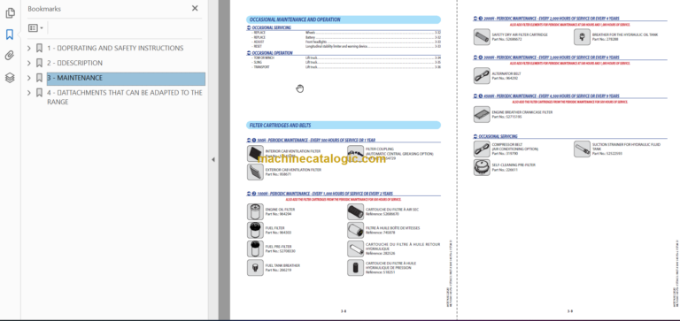Expand the Attachments That Can Be Adapted bookmark
Image resolution: width=680 pixels, height=321 pixels.
click(29, 93)
